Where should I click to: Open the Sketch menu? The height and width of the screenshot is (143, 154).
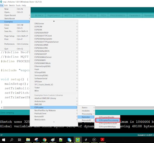click(12, 5)
